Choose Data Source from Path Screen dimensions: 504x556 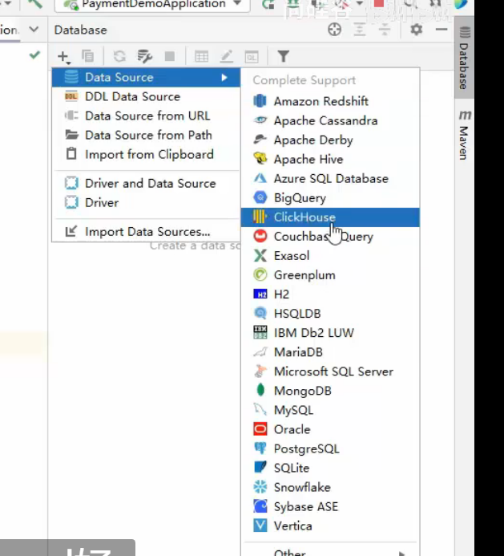click(x=146, y=135)
